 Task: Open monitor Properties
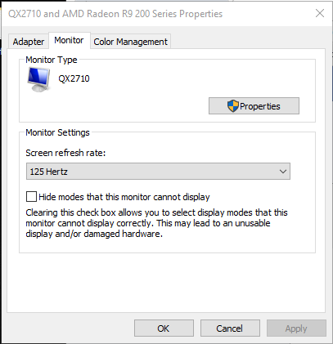point(254,106)
